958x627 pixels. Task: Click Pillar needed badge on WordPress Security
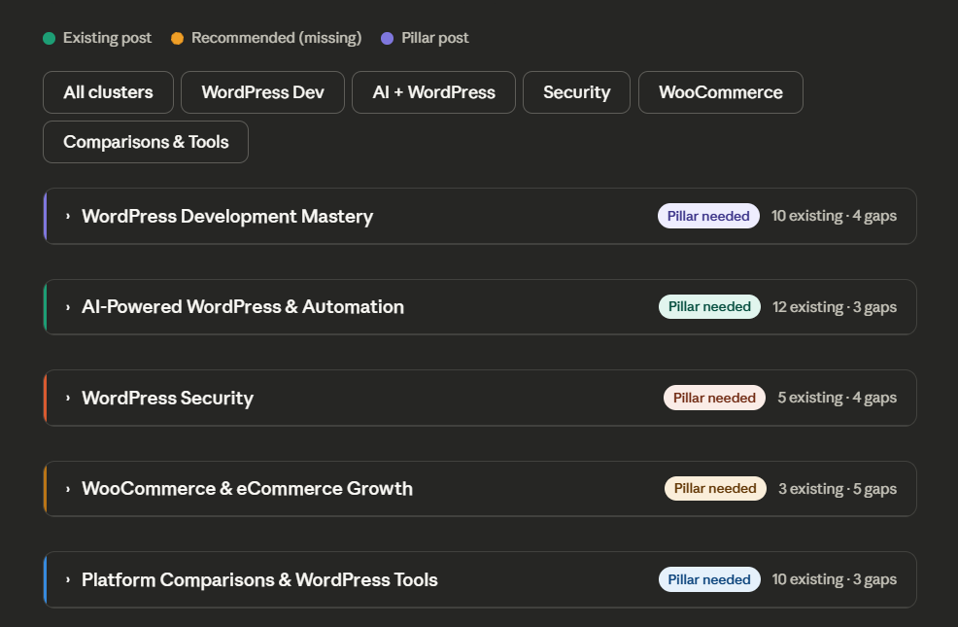pyautogui.click(x=714, y=398)
